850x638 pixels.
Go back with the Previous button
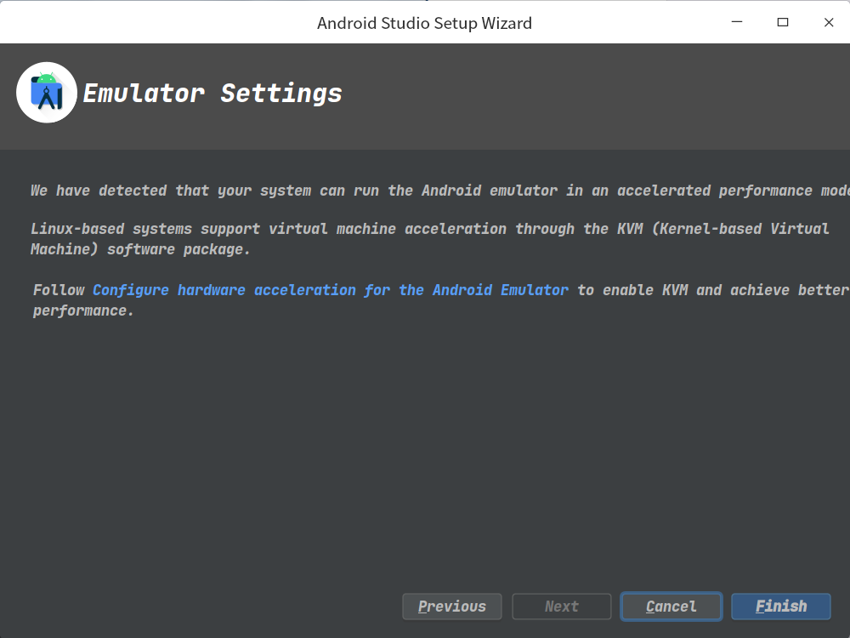click(452, 606)
